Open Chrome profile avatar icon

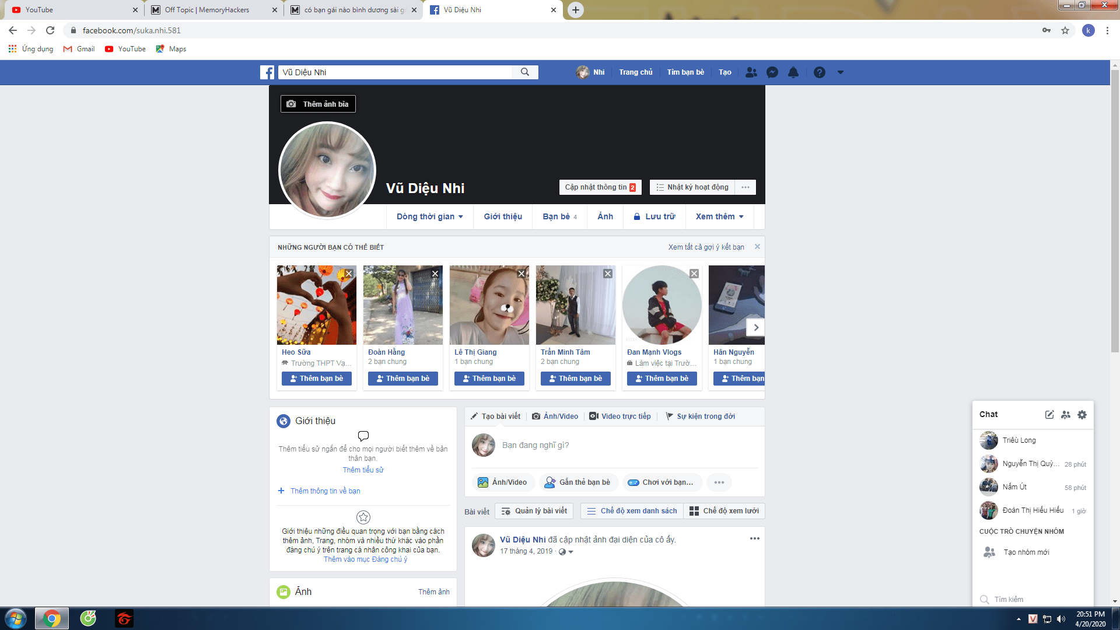(1088, 30)
